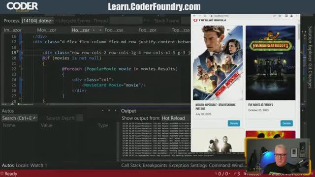Open the Watch 1 tab
The width and height of the screenshot is (315, 177).
[38, 165]
